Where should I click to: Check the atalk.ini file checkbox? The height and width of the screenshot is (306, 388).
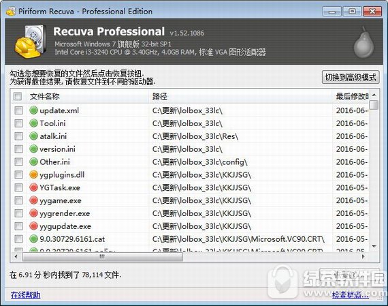click(x=18, y=136)
